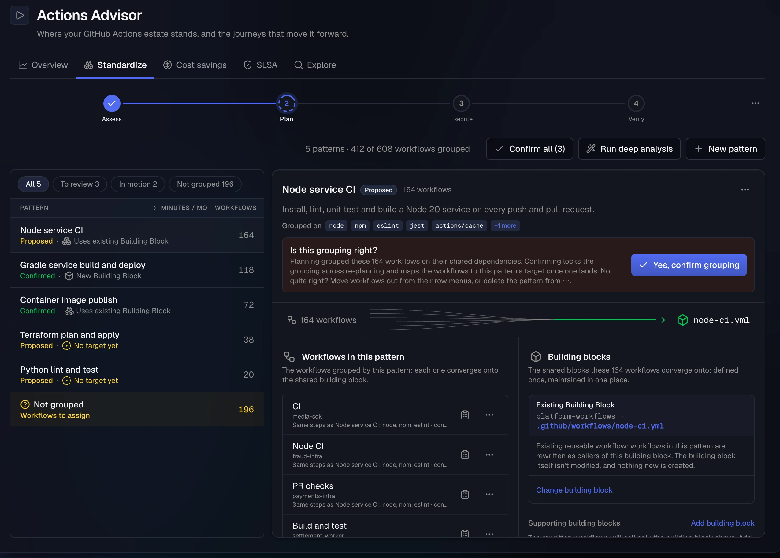Select the Node service CI pattern row
The image size is (780, 558).
(x=137, y=235)
